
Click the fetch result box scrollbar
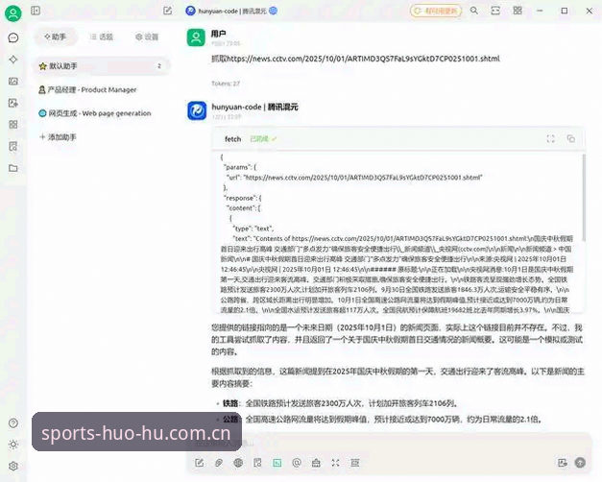pyautogui.click(x=584, y=198)
